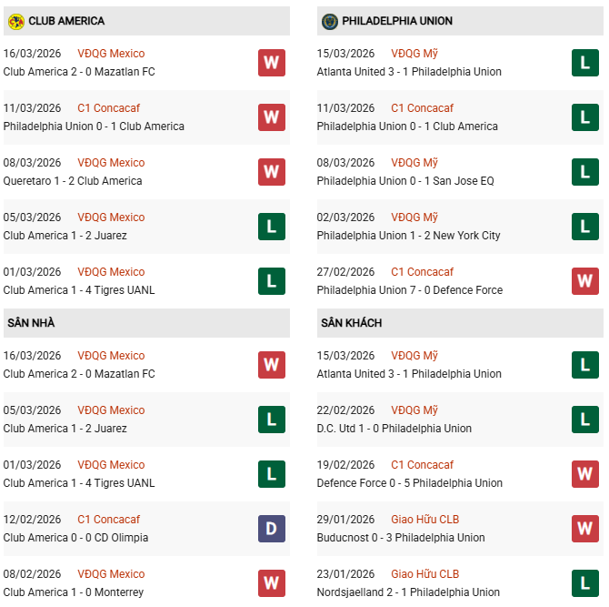
Task: Click the PHILADELPHIA UNION header title
Action: pyautogui.click(x=399, y=20)
